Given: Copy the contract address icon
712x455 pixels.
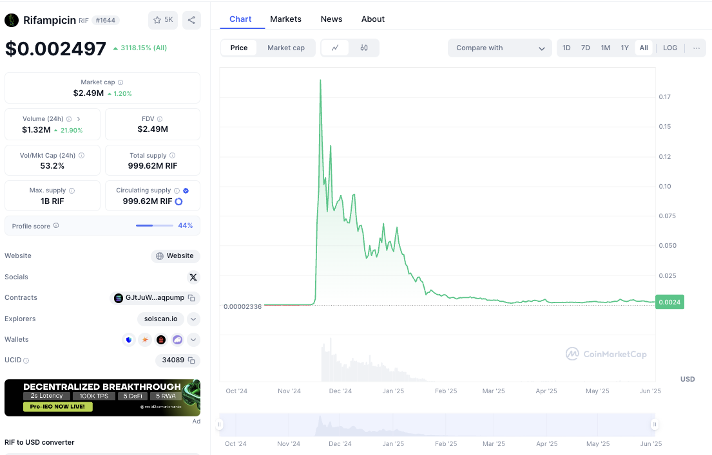Looking at the screenshot, I should pos(191,298).
